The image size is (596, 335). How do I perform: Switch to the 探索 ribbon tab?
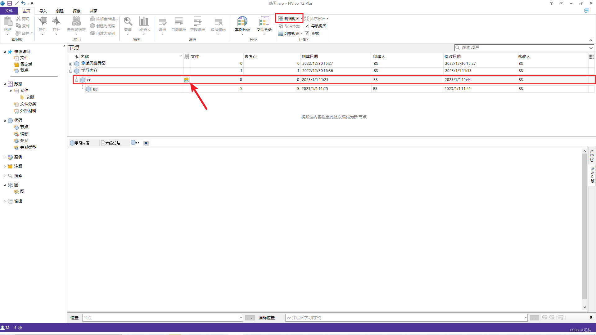tap(77, 11)
